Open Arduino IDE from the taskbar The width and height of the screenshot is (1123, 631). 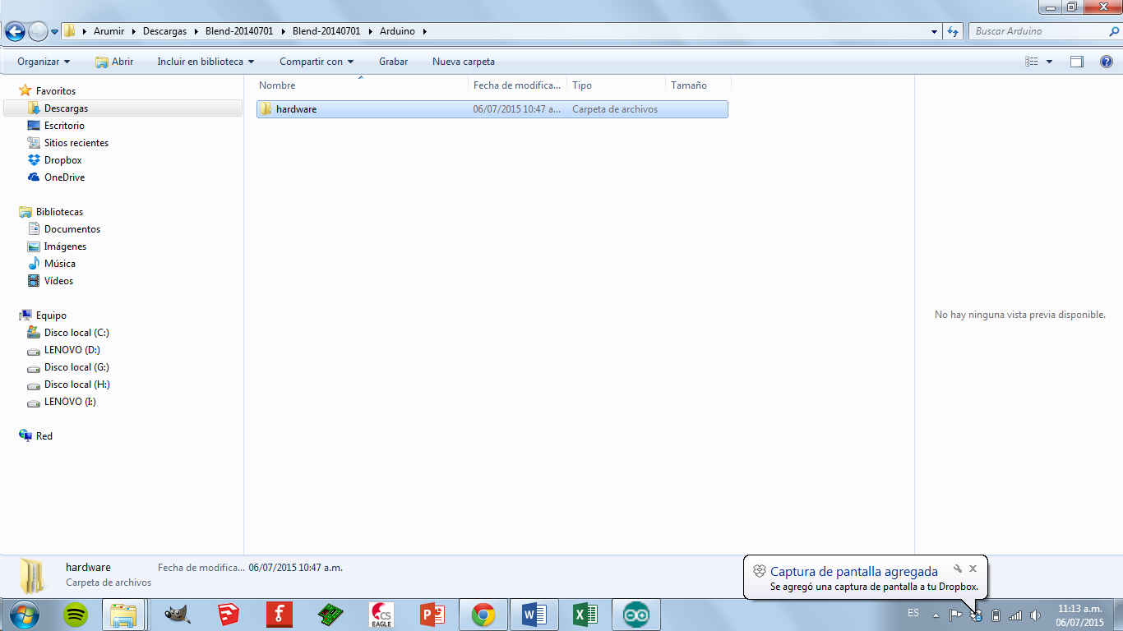[x=636, y=614]
